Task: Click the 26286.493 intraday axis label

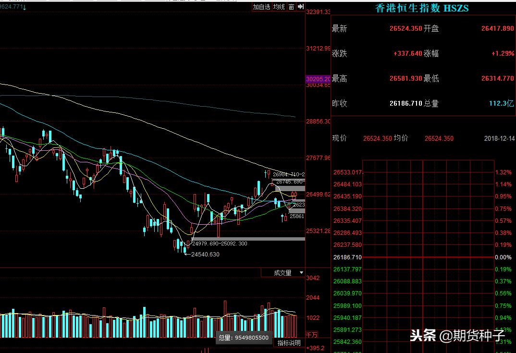Action: pos(347,233)
